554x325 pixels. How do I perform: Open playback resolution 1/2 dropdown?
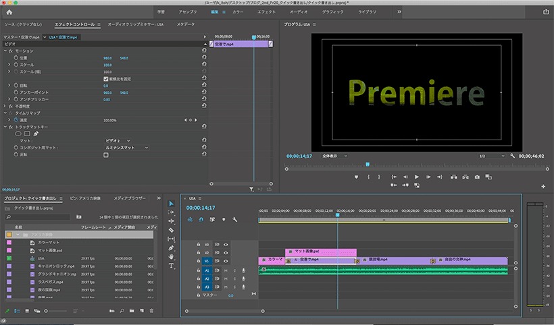coord(491,156)
